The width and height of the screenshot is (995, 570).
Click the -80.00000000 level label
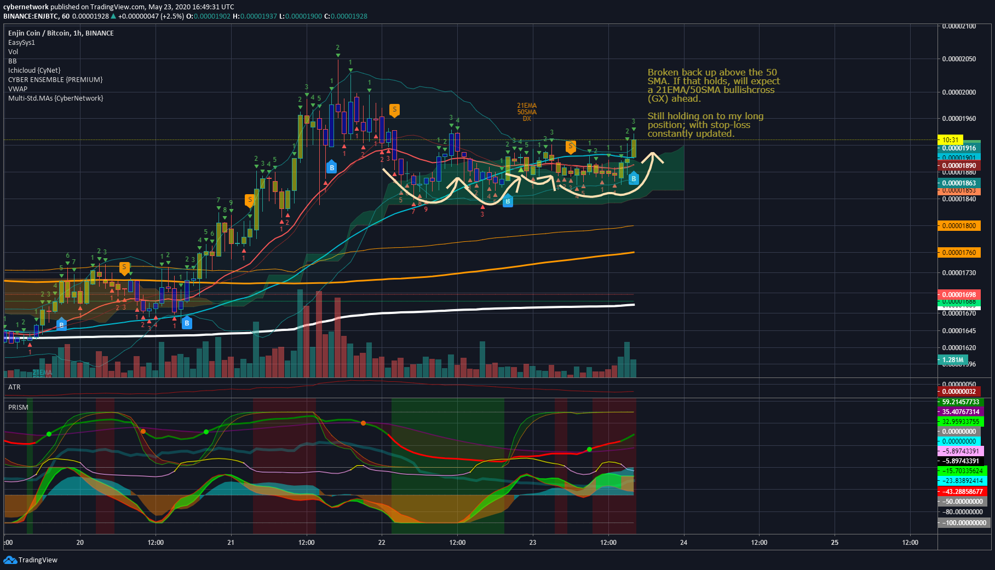point(962,512)
